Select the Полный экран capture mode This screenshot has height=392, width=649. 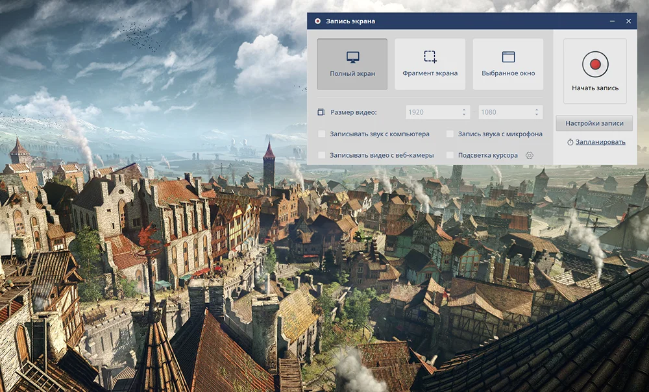(x=352, y=64)
